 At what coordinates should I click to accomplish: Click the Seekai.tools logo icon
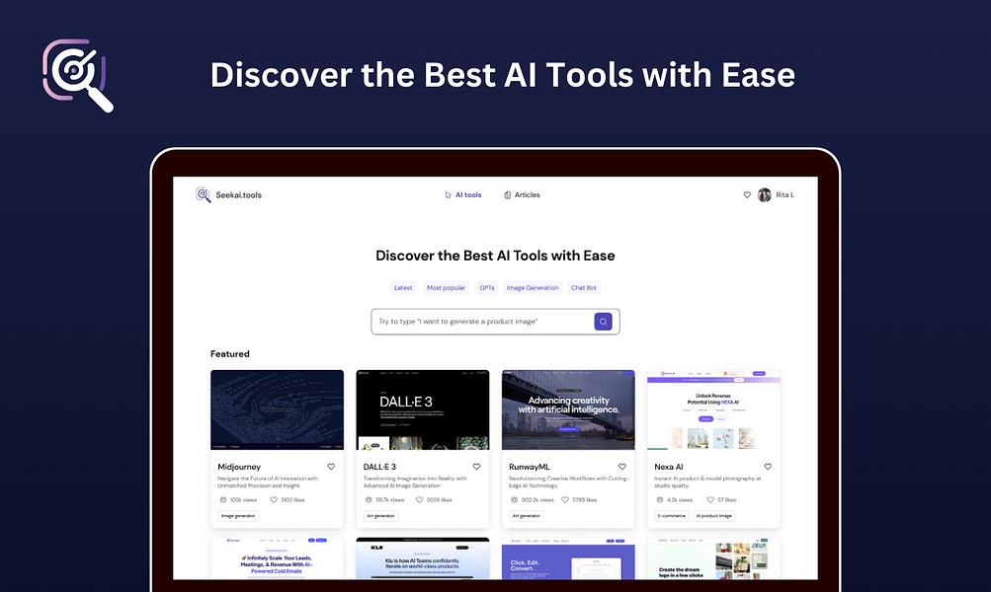click(x=203, y=195)
